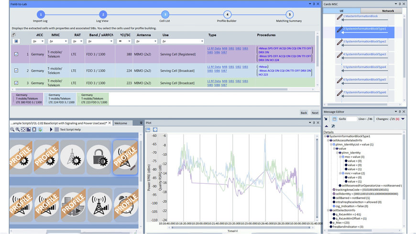The height and width of the screenshot is (234, 416).
Task: Open L1 RF Data link in row 1
Action: coord(214,49)
